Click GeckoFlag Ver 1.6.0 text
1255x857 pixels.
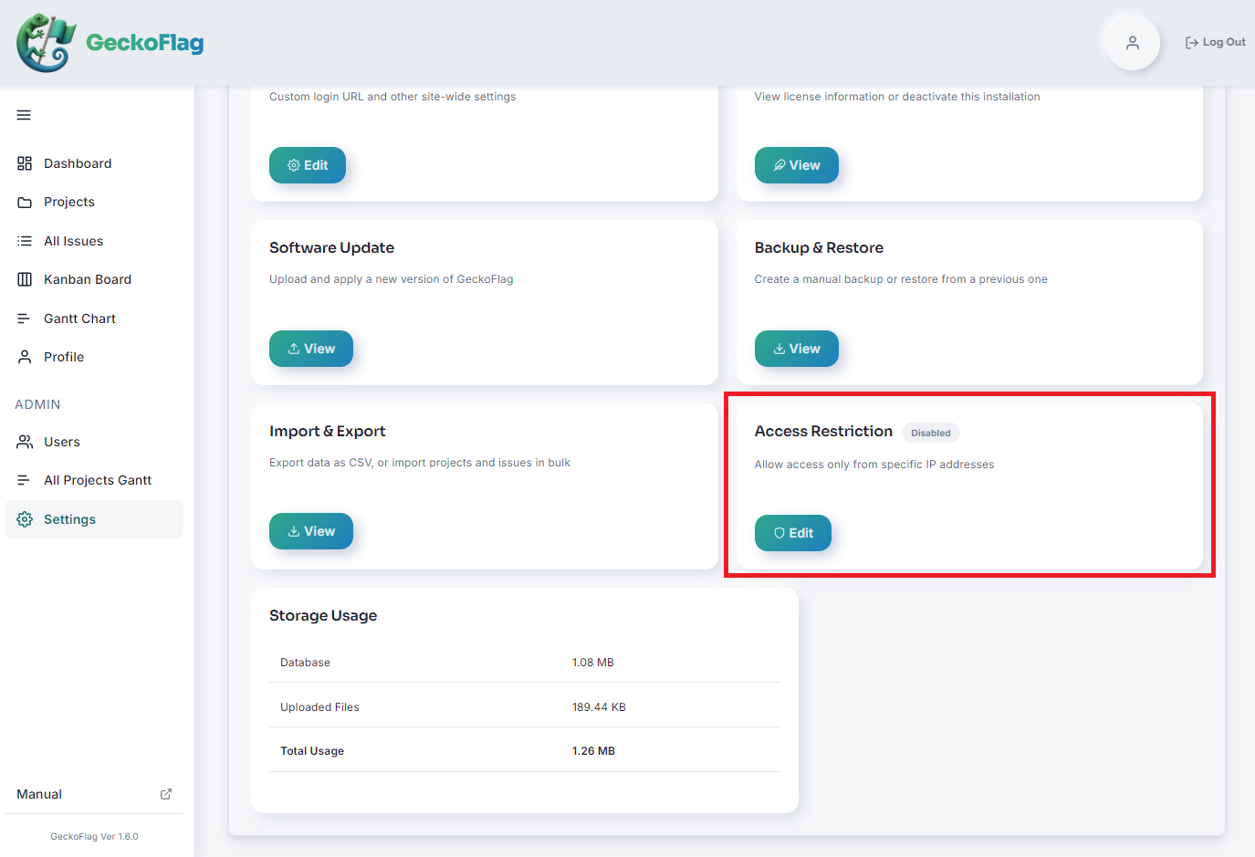pyautogui.click(x=94, y=836)
